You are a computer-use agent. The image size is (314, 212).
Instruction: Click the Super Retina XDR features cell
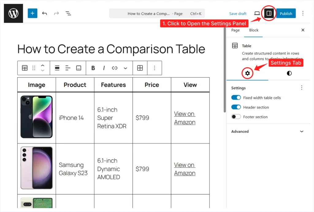(x=113, y=118)
